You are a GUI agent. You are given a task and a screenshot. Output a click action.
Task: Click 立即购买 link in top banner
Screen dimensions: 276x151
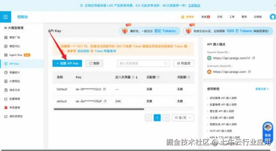click(x=194, y=6)
